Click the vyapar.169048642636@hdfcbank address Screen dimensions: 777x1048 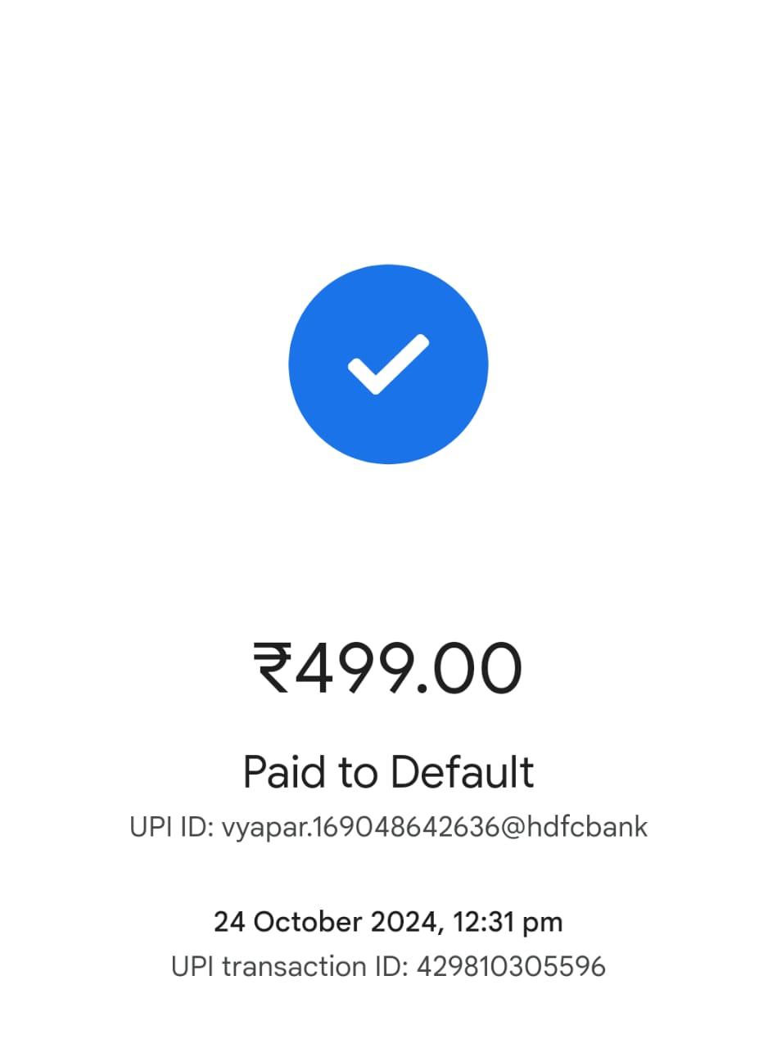click(x=435, y=827)
